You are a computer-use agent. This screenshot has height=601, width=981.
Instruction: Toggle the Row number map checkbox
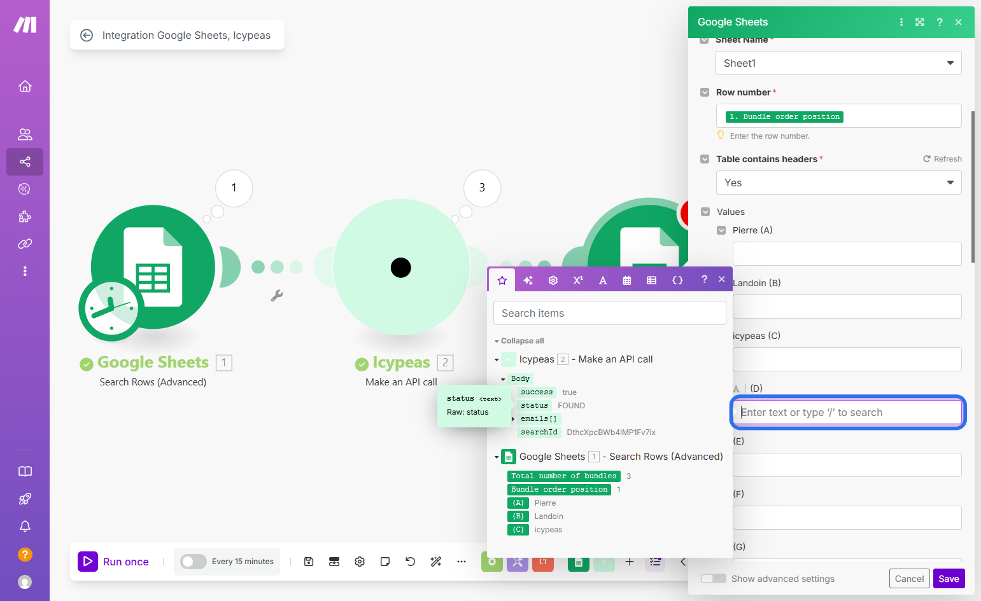tap(705, 92)
